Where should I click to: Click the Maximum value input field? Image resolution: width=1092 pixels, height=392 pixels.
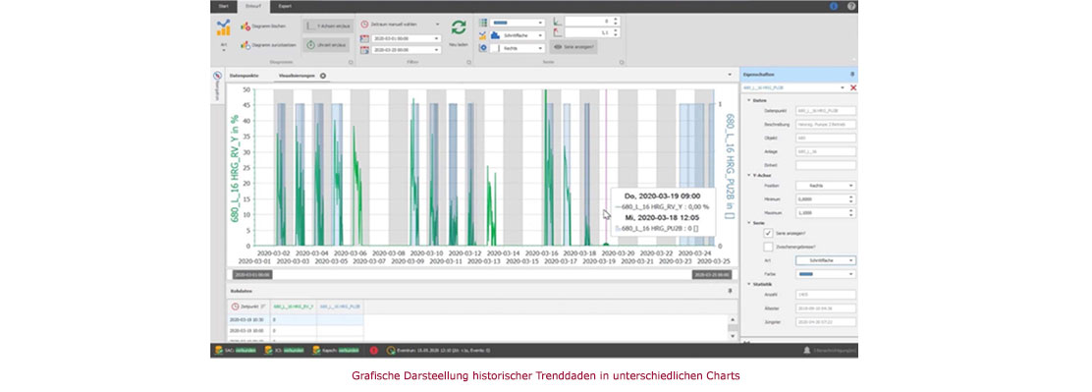click(x=826, y=213)
